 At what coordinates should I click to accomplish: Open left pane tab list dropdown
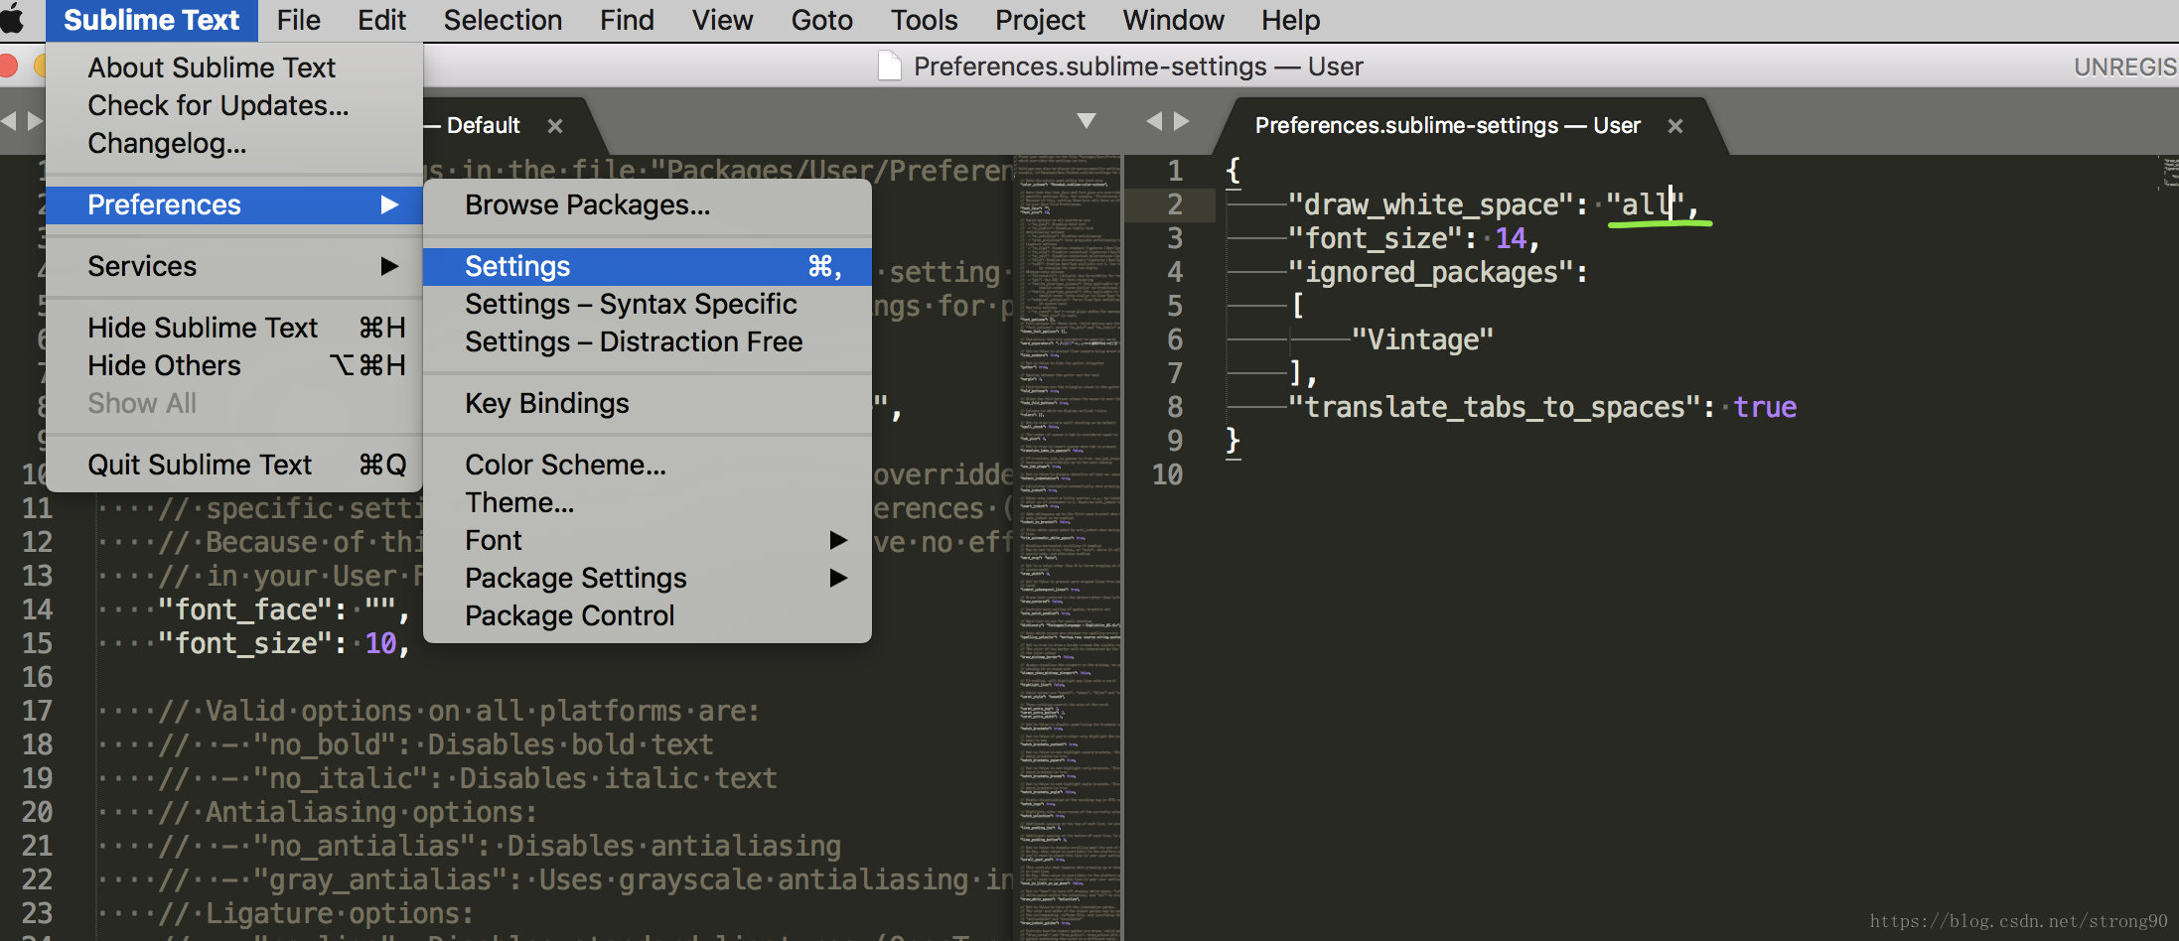(1087, 121)
